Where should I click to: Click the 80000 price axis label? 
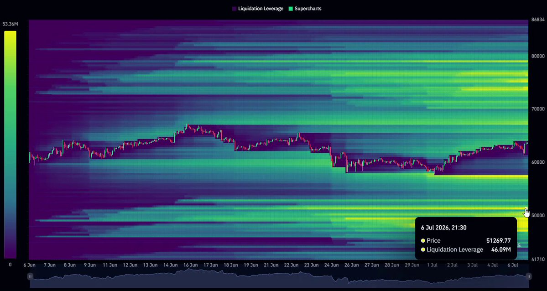[x=537, y=56]
